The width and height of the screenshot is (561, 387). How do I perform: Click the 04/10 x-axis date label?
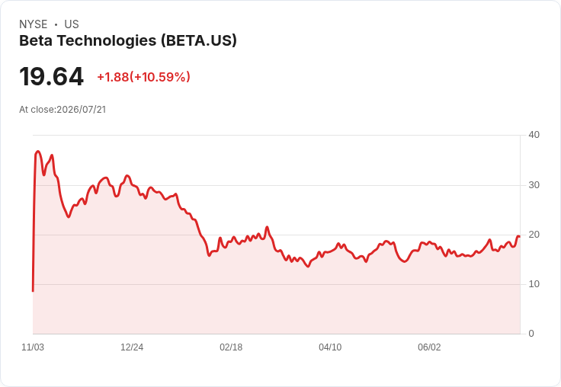coord(330,347)
